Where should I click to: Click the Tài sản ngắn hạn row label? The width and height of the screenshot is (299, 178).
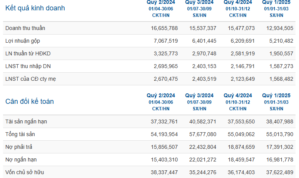[26, 121]
